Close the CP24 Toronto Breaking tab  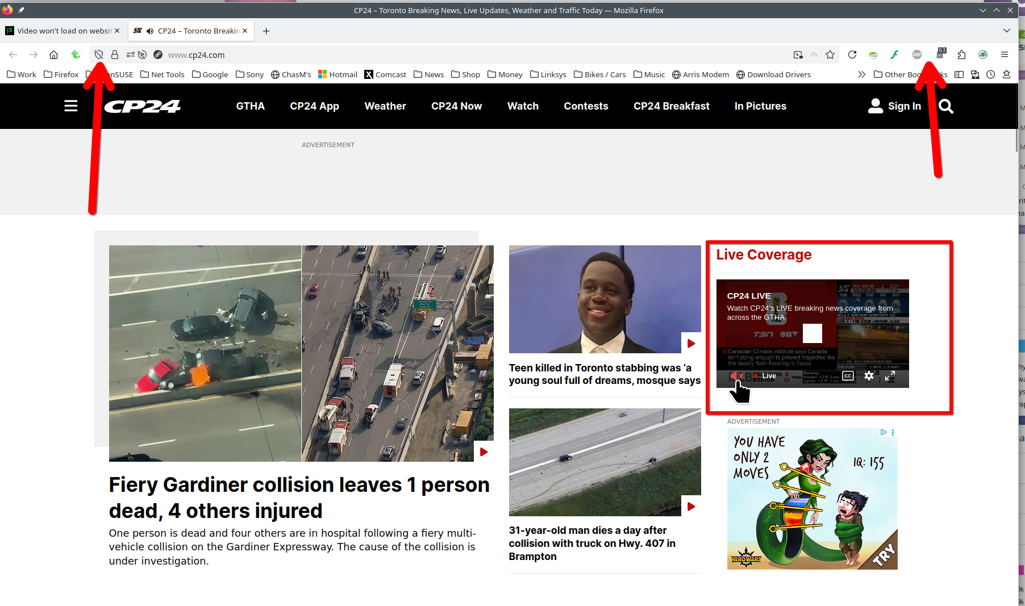pyautogui.click(x=245, y=31)
